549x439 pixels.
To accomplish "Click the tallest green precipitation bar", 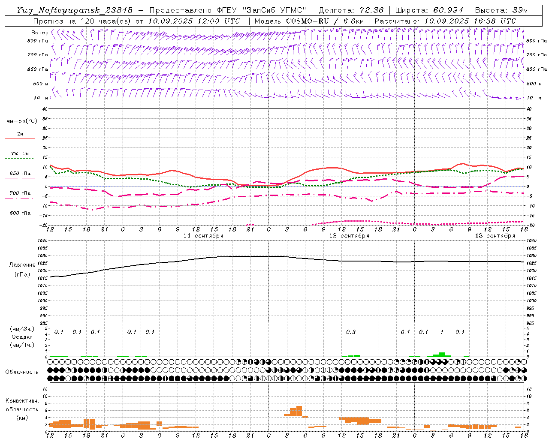I will pos(442,355).
